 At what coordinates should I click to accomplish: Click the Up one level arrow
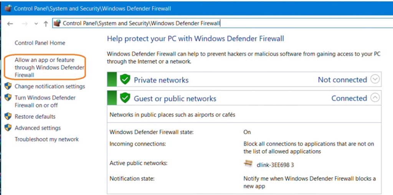(x=46, y=24)
